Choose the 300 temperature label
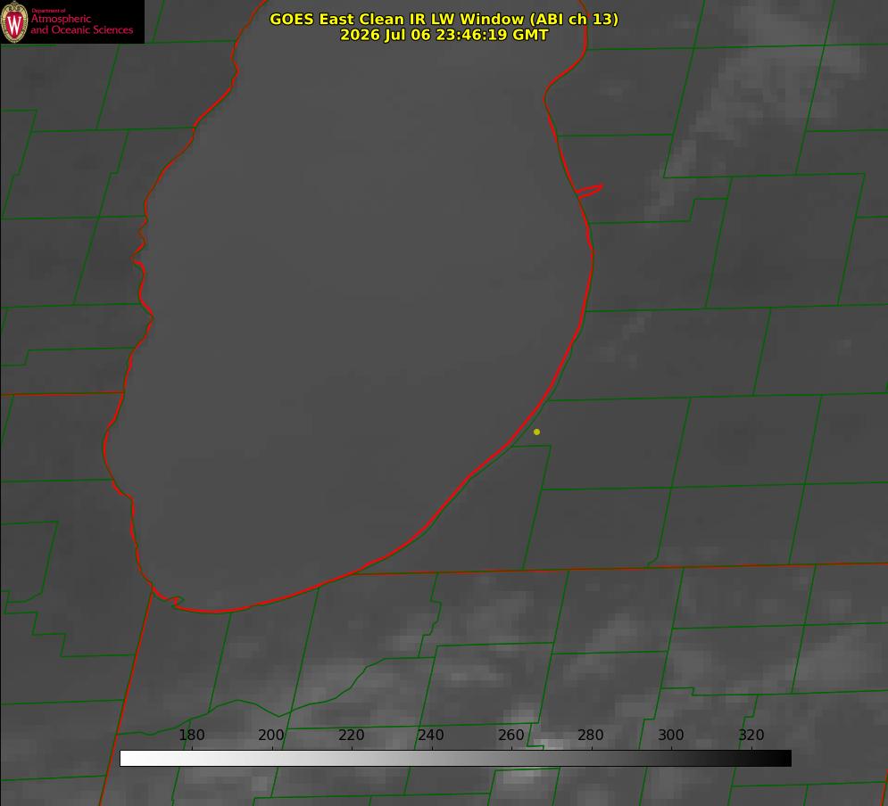888x806 pixels. pyautogui.click(x=671, y=735)
